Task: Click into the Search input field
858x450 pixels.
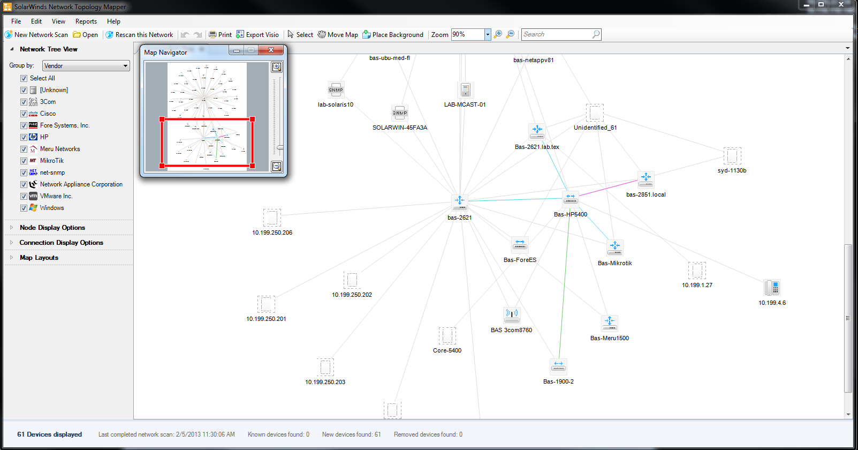Action: point(557,34)
